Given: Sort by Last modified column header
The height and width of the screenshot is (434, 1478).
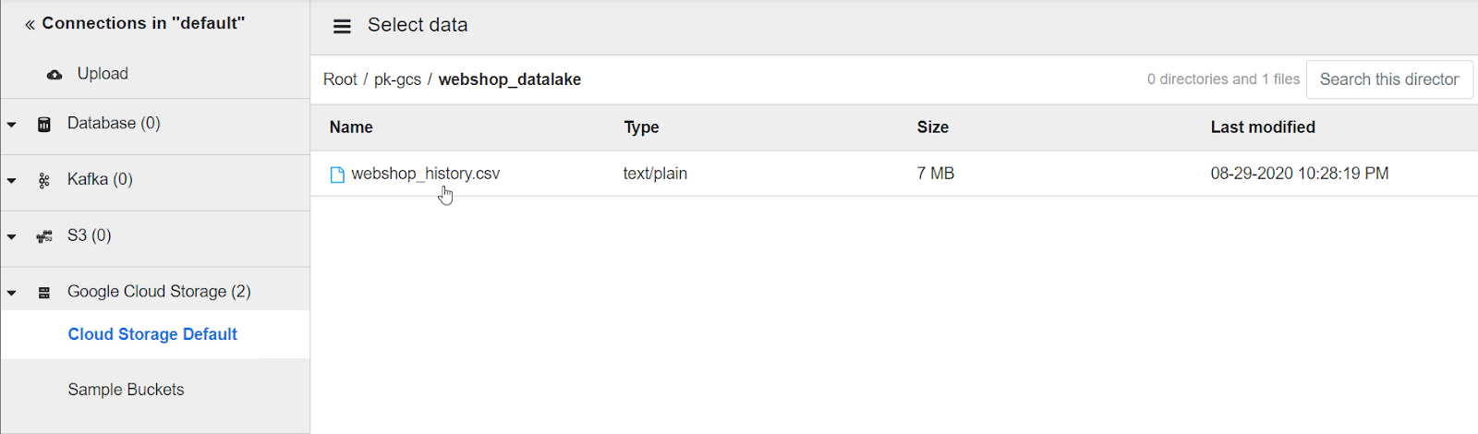Looking at the screenshot, I should click(x=1263, y=127).
